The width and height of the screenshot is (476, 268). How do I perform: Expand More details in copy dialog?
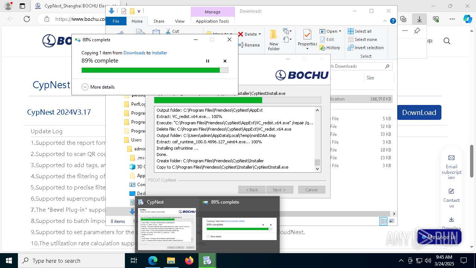[98, 87]
